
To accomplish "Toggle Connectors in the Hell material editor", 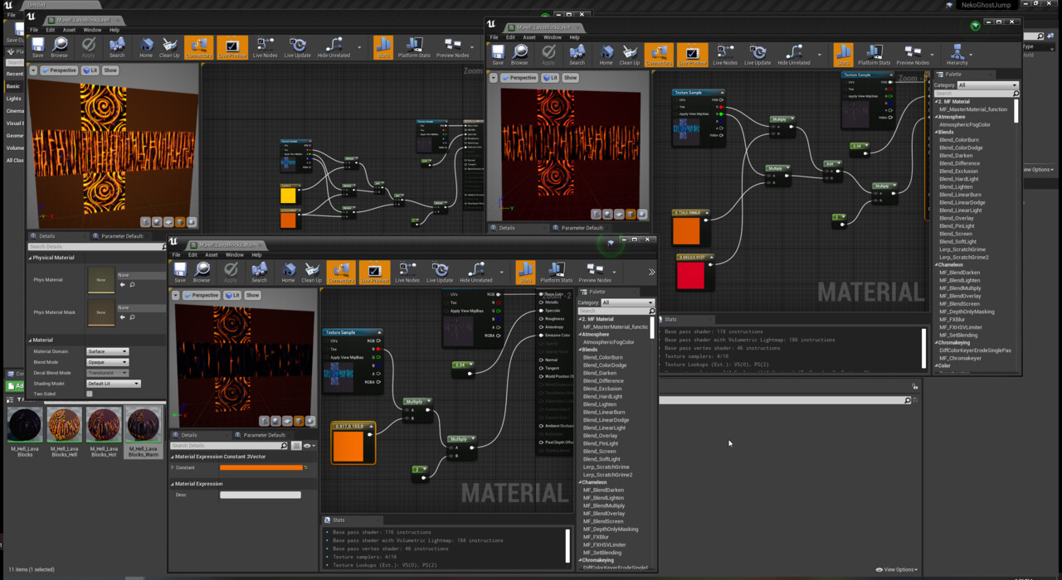I will tap(198, 48).
